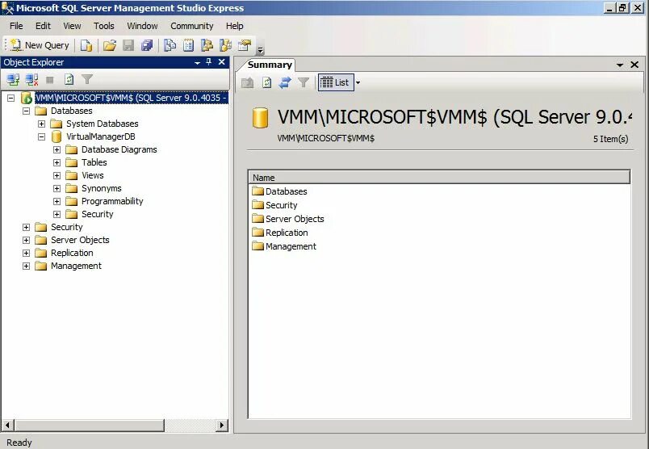The width and height of the screenshot is (649, 449).
Task: Expand the System Databases node
Action: (x=41, y=124)
